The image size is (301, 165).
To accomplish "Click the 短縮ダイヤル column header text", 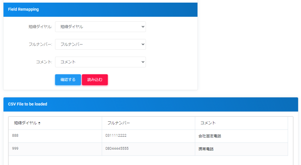I will 25,123.
